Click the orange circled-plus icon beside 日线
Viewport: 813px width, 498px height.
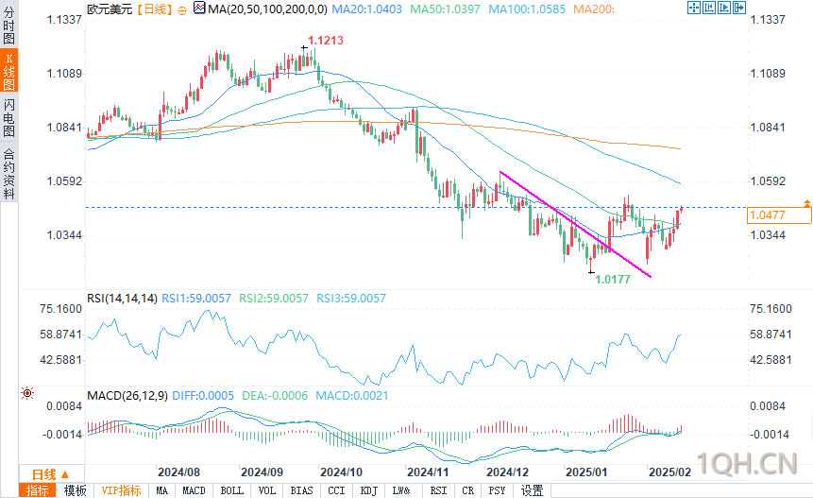[x=182, y=10]
